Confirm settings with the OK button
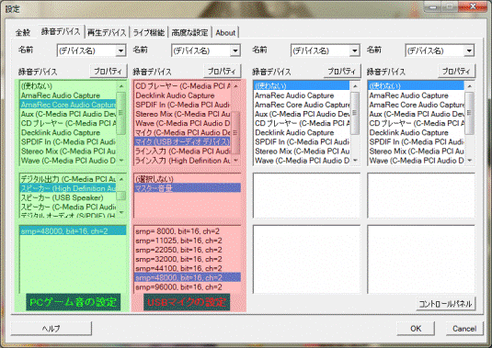Screen dimensions: 492x348 click(416, 329)
